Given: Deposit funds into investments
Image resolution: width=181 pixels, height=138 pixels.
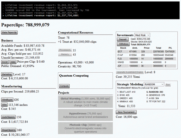Looking at the screenshot, I should [123, 40].
